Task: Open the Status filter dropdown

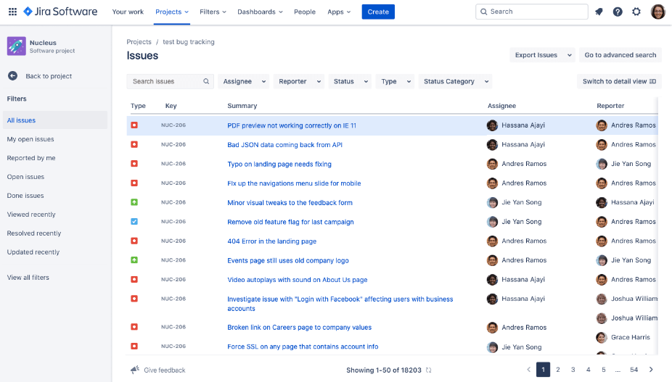Action: tap(350, 81)
